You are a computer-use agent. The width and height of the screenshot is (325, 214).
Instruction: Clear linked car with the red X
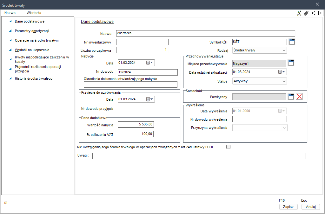(299, 97)
